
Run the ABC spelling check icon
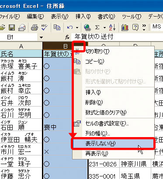click(45, 28)
